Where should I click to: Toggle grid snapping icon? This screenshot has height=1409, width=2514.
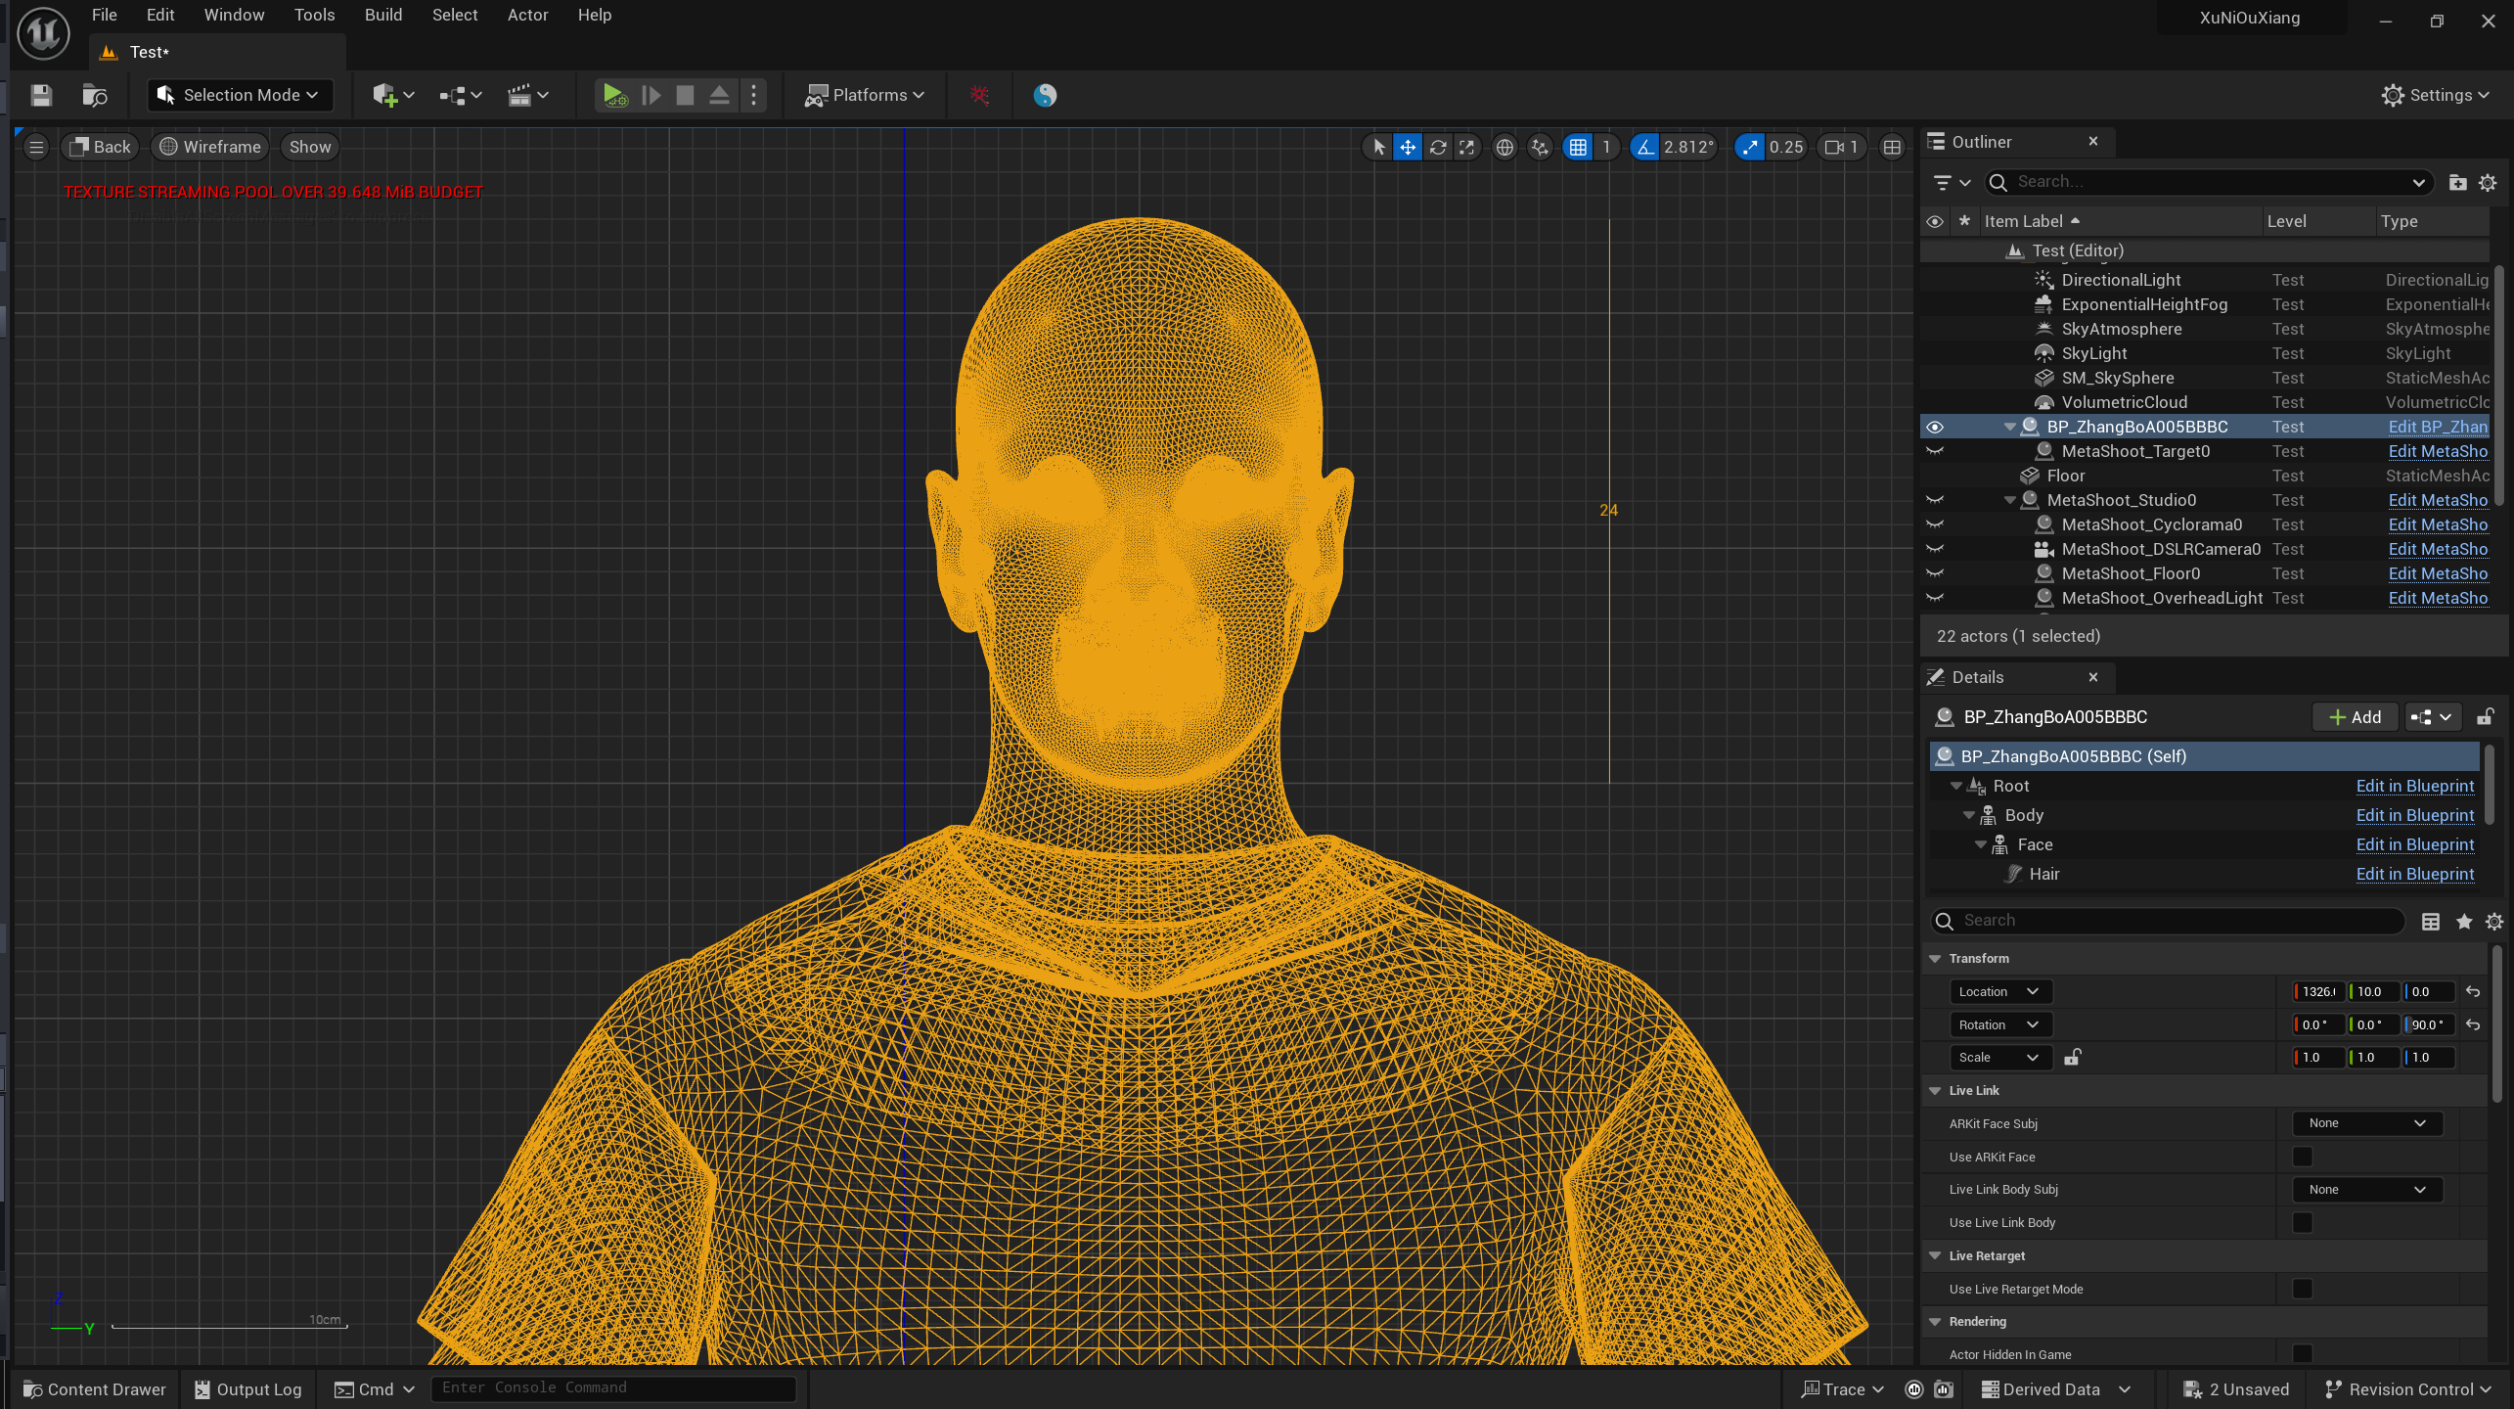[x=1577, y=147]
